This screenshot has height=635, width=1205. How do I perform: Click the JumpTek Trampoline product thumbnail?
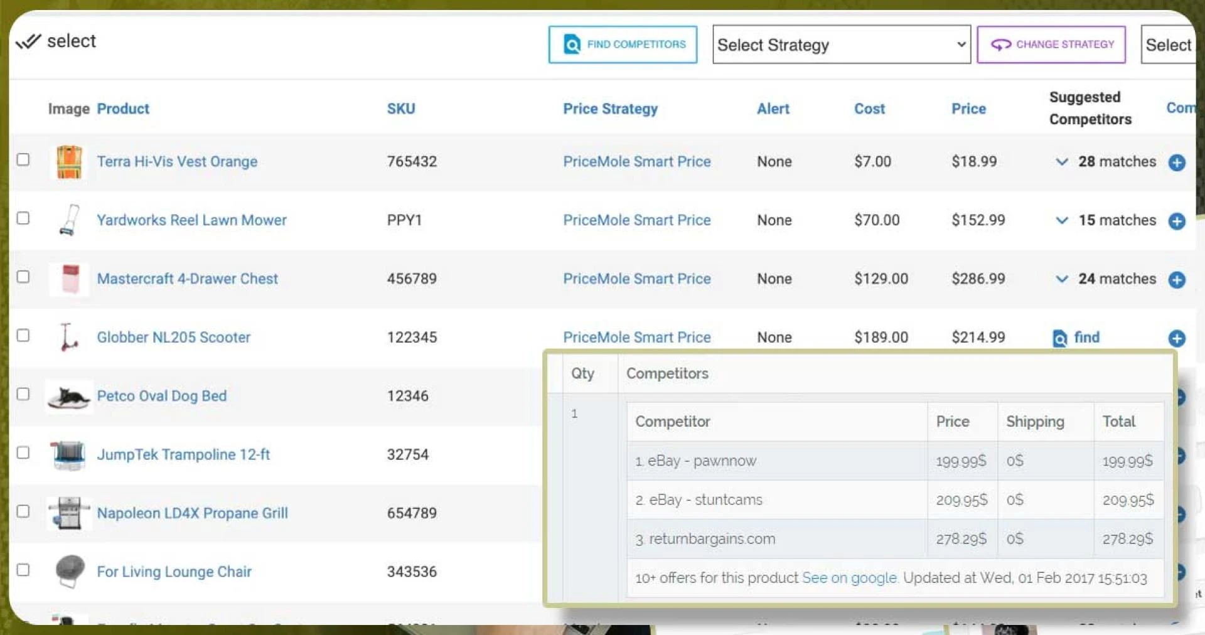tap(69, 455)
